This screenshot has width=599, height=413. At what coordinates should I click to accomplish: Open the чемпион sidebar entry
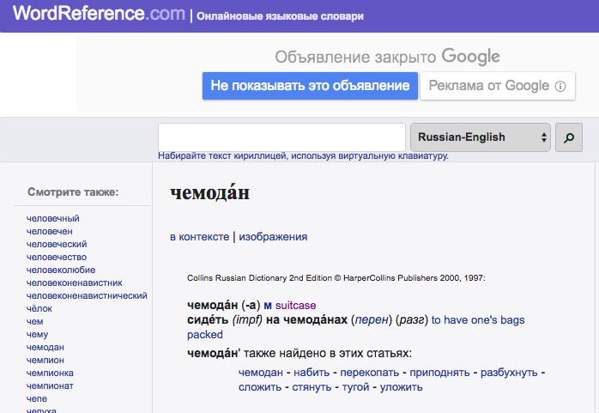(x=45, y=360)
